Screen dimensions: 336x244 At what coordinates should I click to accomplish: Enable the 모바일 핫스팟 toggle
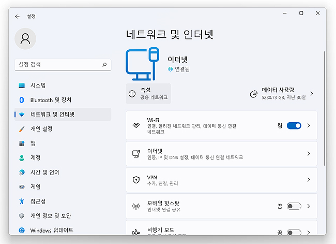294,206
